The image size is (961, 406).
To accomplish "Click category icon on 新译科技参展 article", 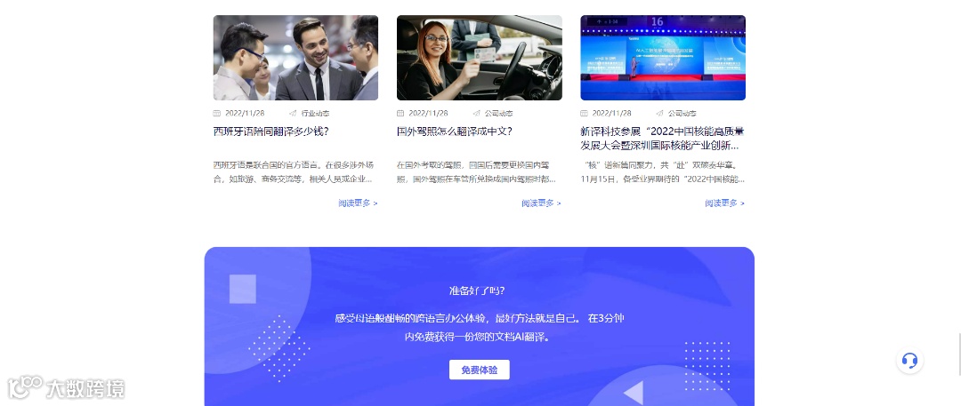I will [659, 114].
